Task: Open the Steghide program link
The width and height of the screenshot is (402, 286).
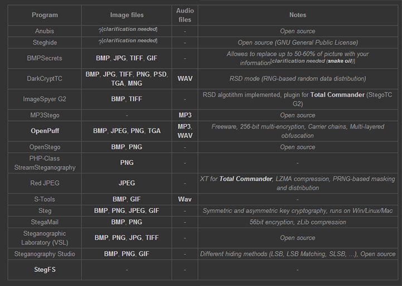Action: click(x=45, y=42)
